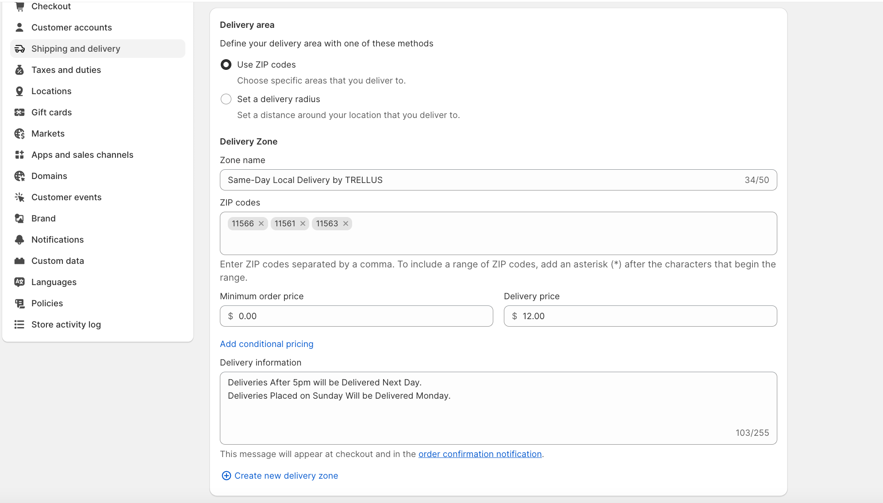The width and height of the screenshot is (883, 503).
Task: Click the plus icon beside Create new delivery zone
Action: [x=226, y=476]
